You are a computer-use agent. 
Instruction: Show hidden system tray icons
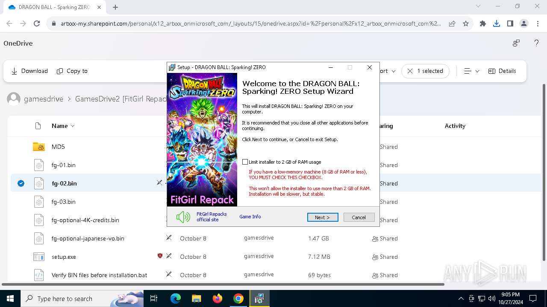click(x=461, y=298)
